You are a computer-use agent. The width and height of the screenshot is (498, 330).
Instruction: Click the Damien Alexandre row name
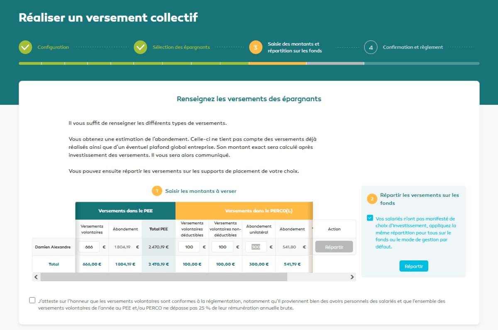point(53,247)
